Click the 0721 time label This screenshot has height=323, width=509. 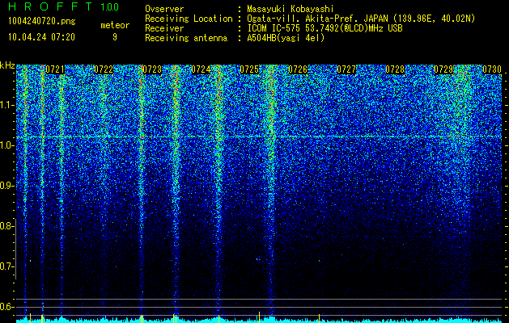55,69
